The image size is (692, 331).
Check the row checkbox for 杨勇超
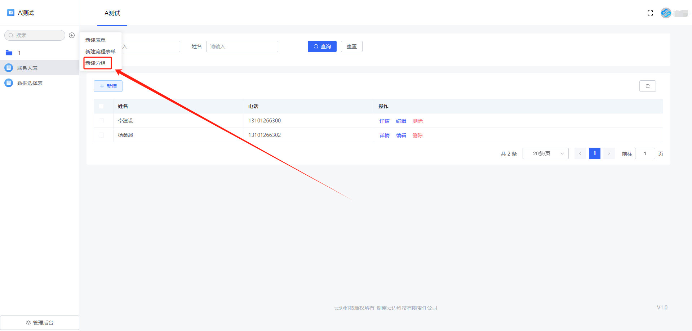click(101, 135)
